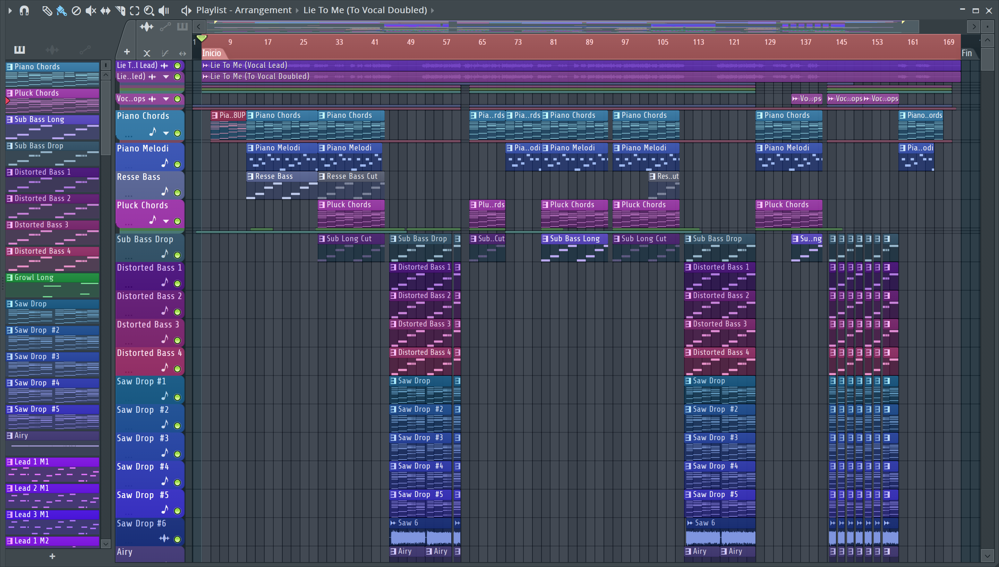The image size is (999, 567).
Task: Select the Slip tool
Action: click(105, 10)
